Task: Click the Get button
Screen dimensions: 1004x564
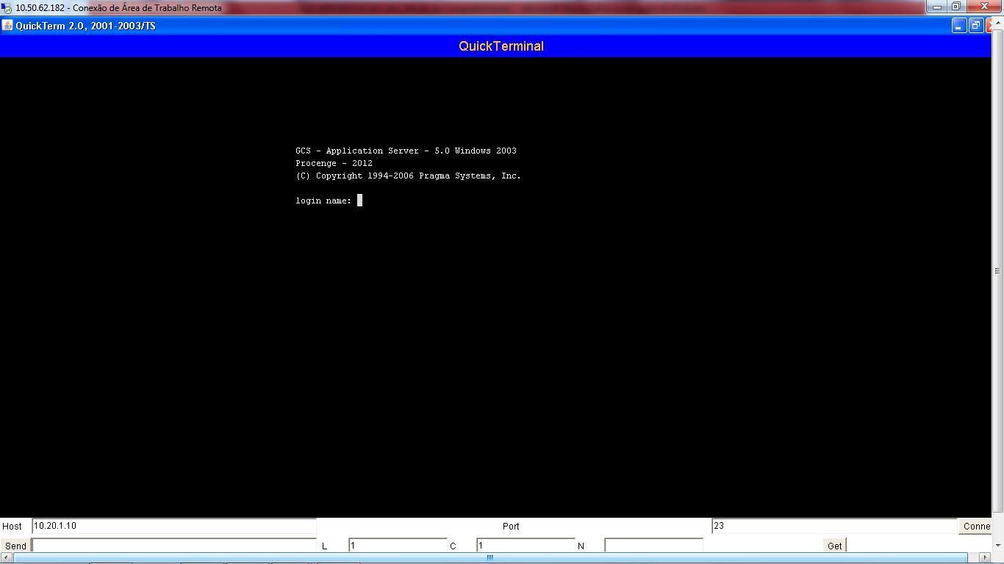Action: 834,546
